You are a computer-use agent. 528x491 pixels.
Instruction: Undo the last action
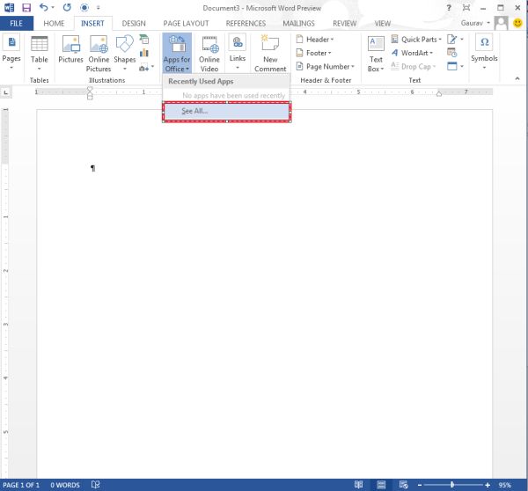(44, 7)
